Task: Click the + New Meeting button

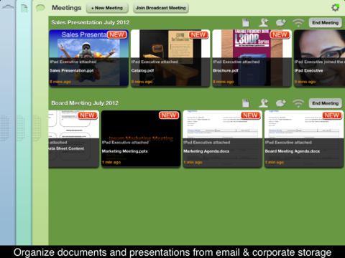Action: (x=107, y=8)
